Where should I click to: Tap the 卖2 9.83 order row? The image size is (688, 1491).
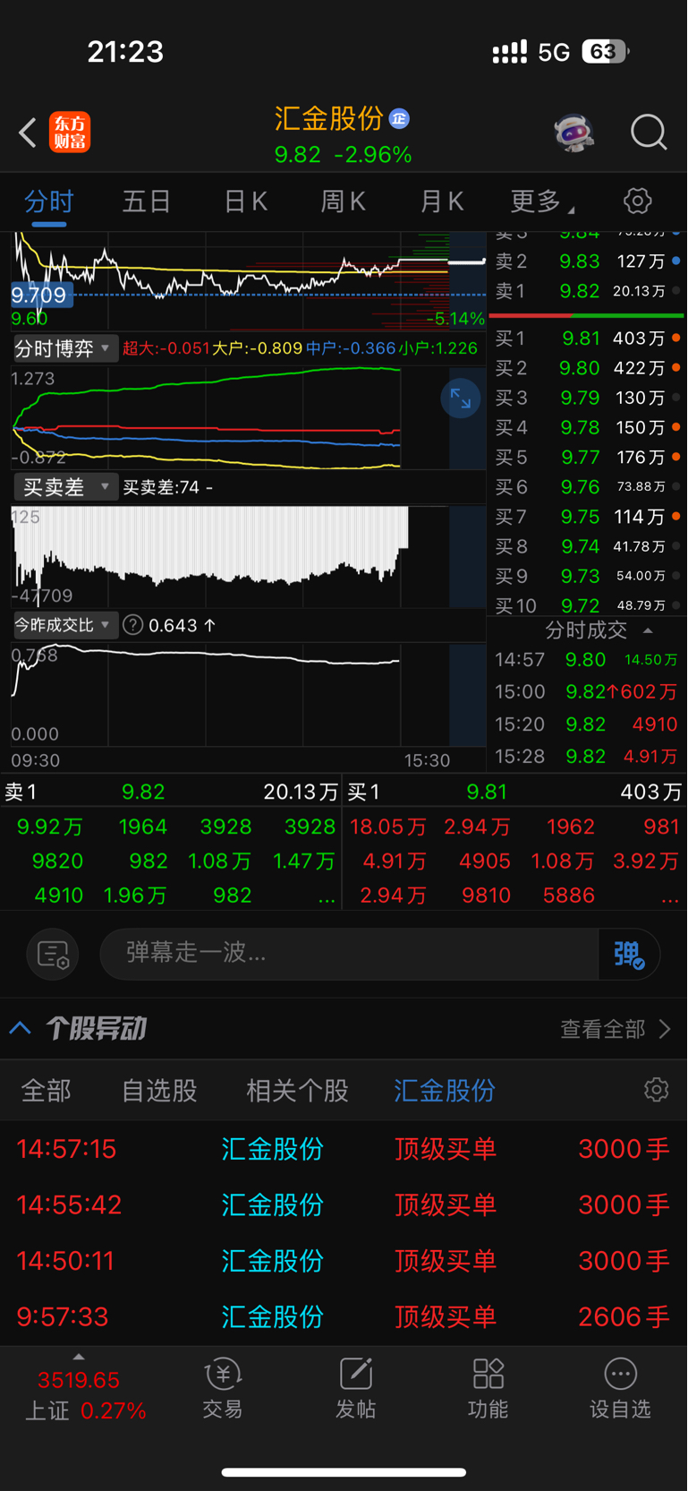point(588,261)
